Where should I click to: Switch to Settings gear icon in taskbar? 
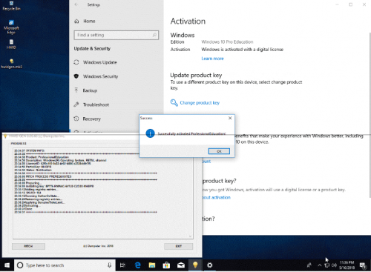(x=210, y=265)
